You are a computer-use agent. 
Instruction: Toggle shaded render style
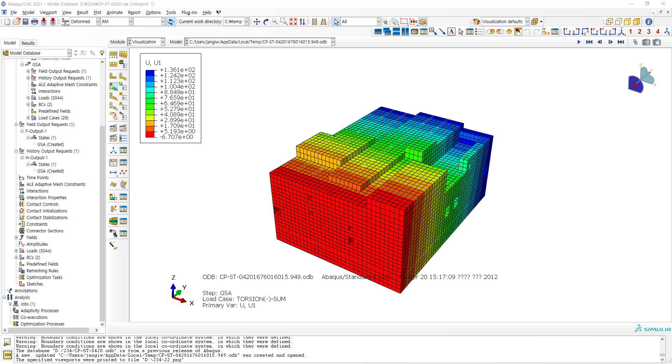coord(637,22)
